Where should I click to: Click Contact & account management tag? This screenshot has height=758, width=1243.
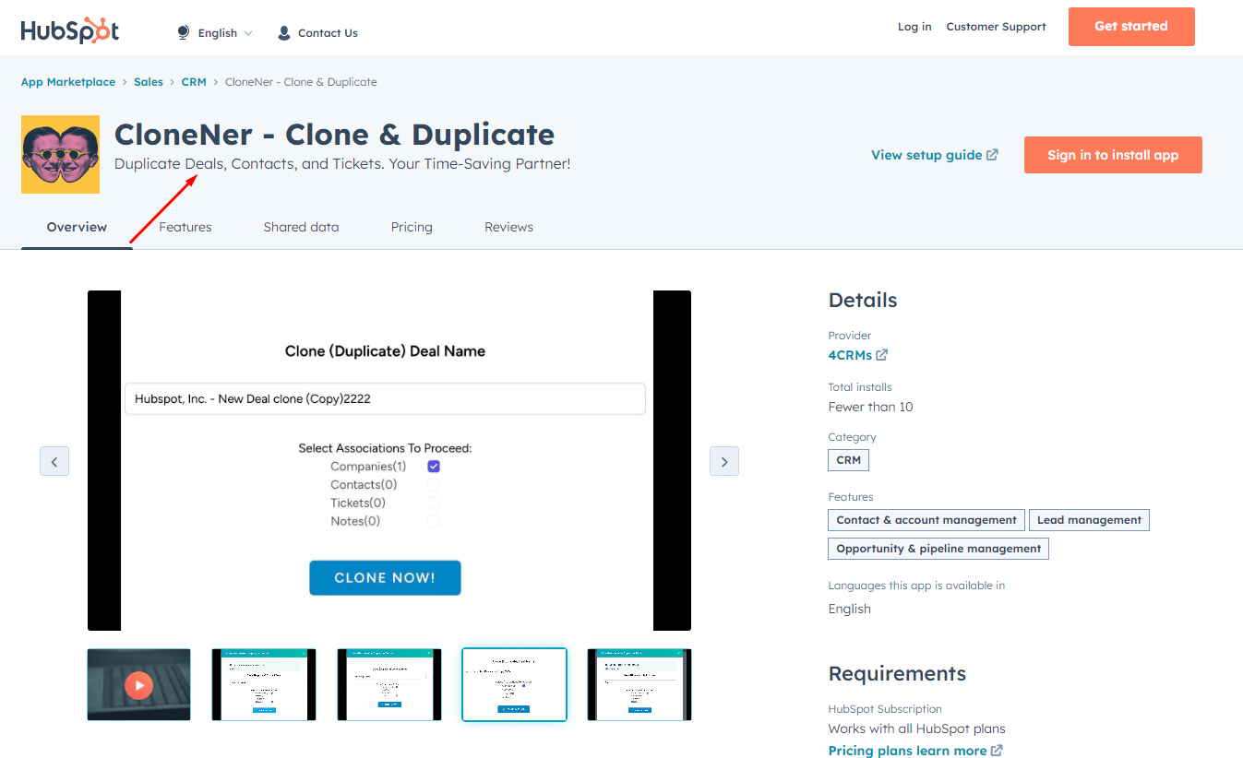[x=926, y=520]
